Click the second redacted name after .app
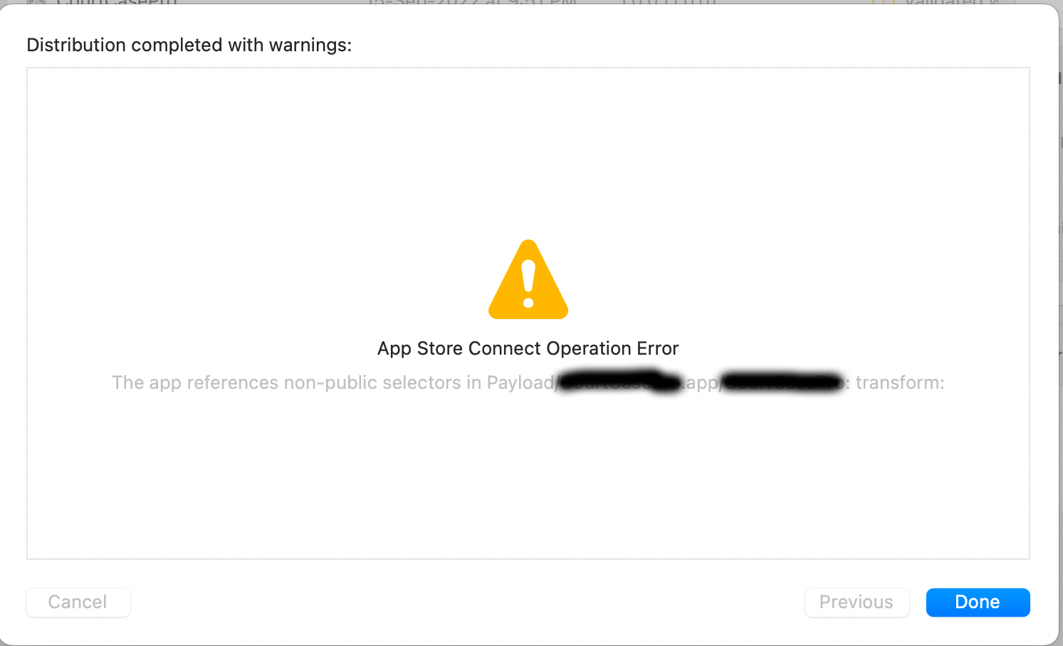Viewport: 1063px width, 646px height. 783,382
